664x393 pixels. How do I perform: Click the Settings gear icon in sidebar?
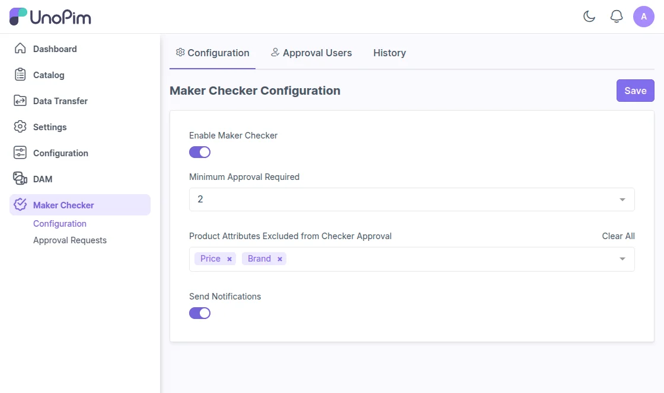pyautogui.click(x=20, y=126)
